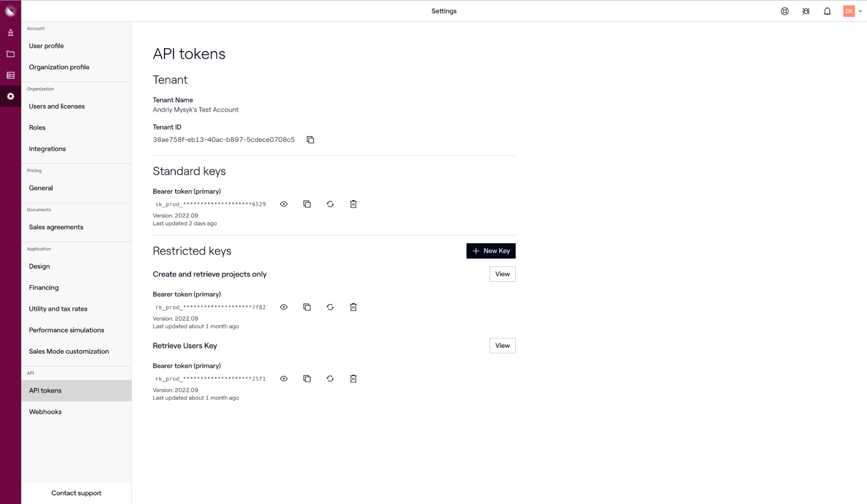
Task: Open the Webhooks settings page
Action: (45, 412)
